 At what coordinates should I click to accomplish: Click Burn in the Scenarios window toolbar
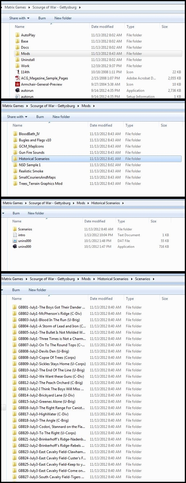pyautogui.click(x=16, y=290)
